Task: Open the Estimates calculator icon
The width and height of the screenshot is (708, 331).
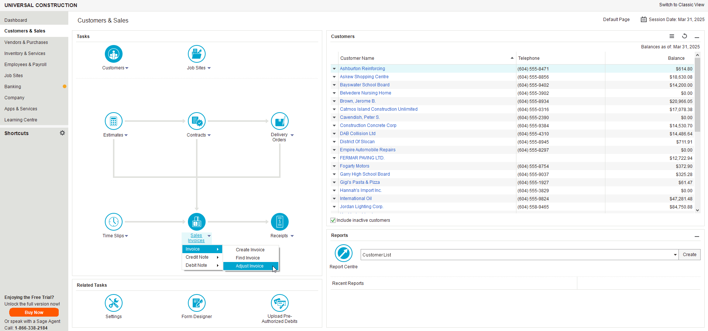Action: 113,121
